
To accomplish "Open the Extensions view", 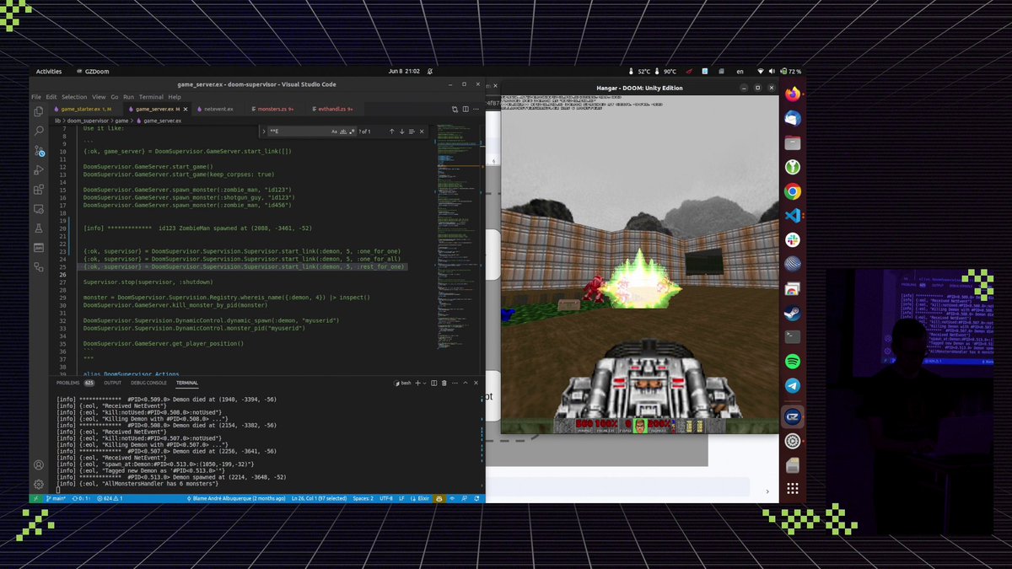I will click(x=39, y=190).
